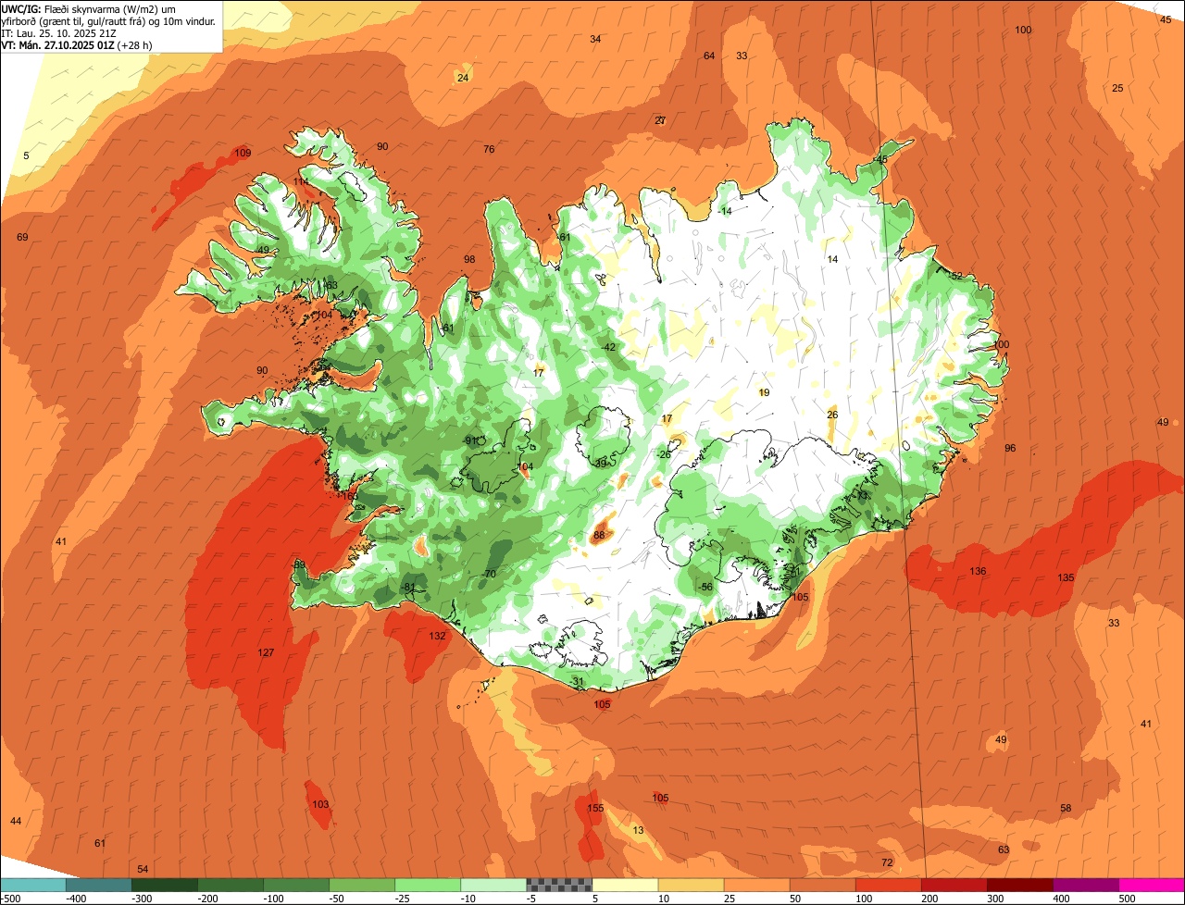
Task: Click the map value '24' on the northern yellow patch
Action: tap(463, 78)
